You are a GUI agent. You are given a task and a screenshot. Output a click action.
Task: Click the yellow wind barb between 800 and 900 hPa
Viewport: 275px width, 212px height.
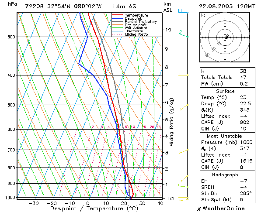click(x=184, y=178)
